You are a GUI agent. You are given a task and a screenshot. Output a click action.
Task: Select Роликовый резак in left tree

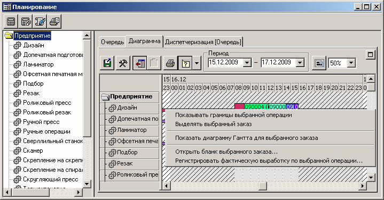pos(47,112)
